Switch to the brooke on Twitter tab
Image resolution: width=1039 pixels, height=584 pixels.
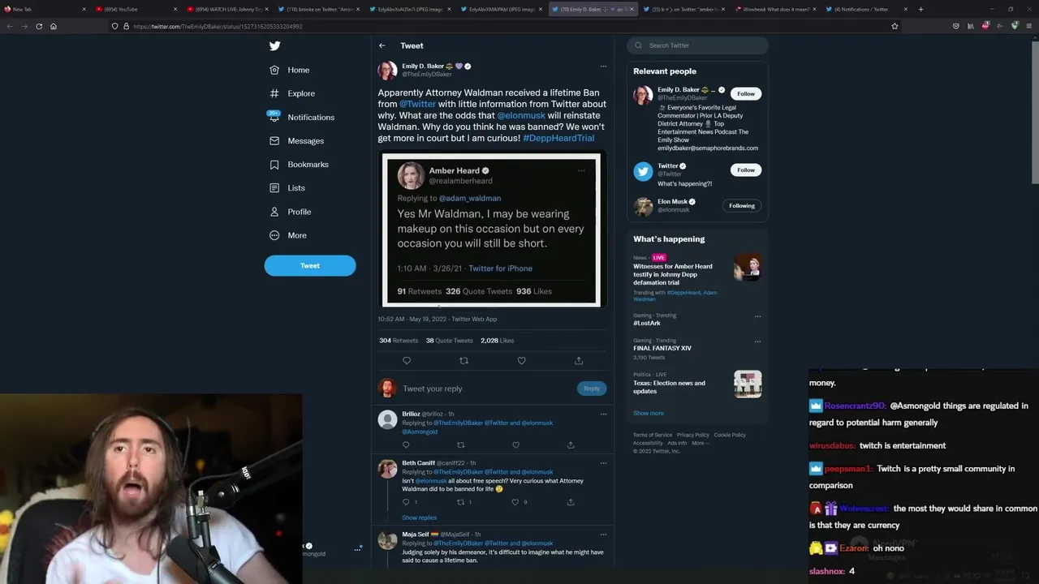pyautogui.click(x=318, y=9)
